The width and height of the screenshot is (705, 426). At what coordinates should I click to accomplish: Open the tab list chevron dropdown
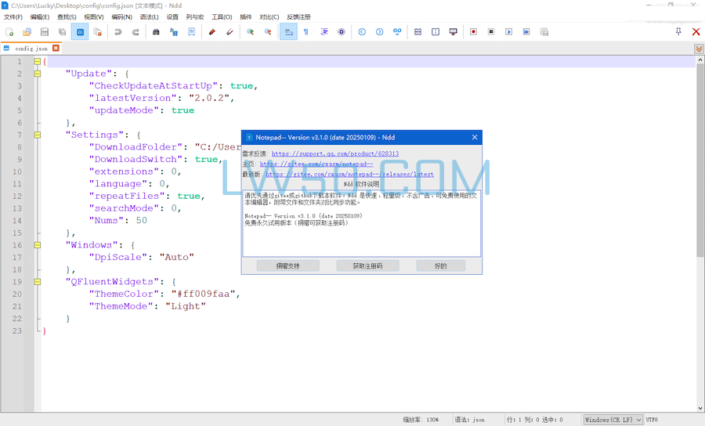[699, 49]
